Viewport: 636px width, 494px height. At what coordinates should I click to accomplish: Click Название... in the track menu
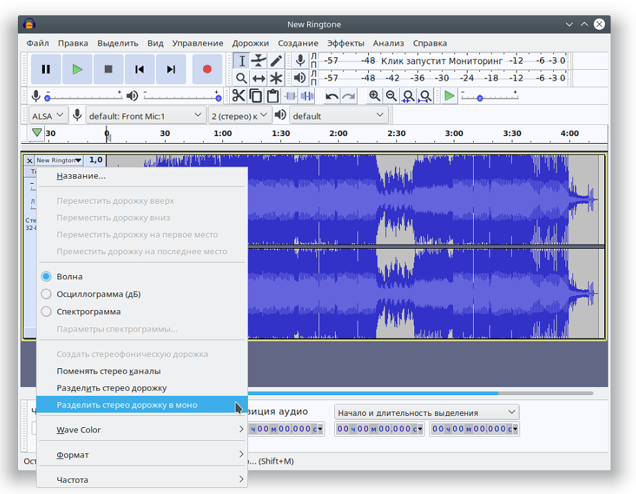(x=81, y=176)
